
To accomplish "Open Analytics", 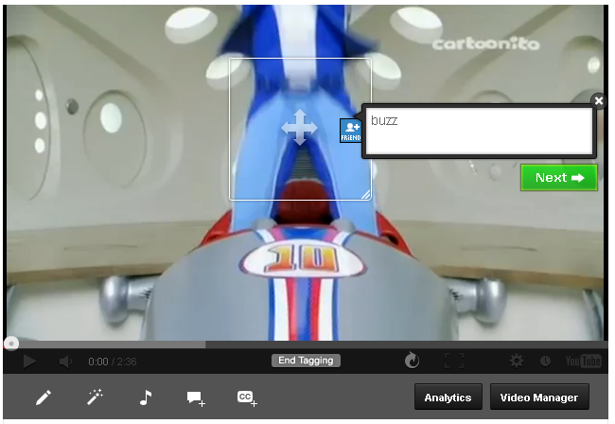I will (448, 398).
